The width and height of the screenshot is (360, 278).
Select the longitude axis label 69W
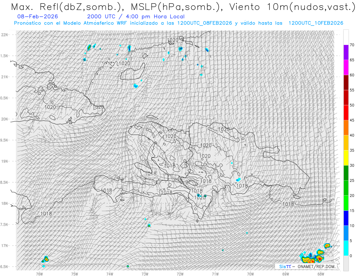coord(286,274)
